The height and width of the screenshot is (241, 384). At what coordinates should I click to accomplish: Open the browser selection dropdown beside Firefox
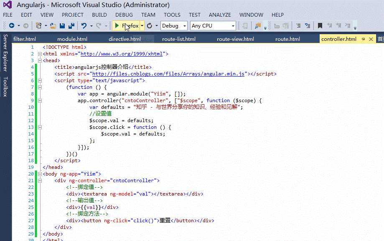[142, 26]
